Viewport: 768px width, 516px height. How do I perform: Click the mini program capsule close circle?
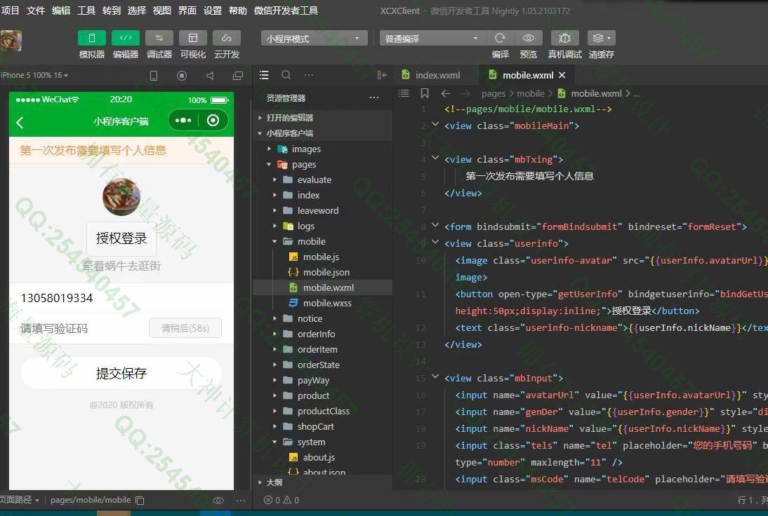click(213, 121)
